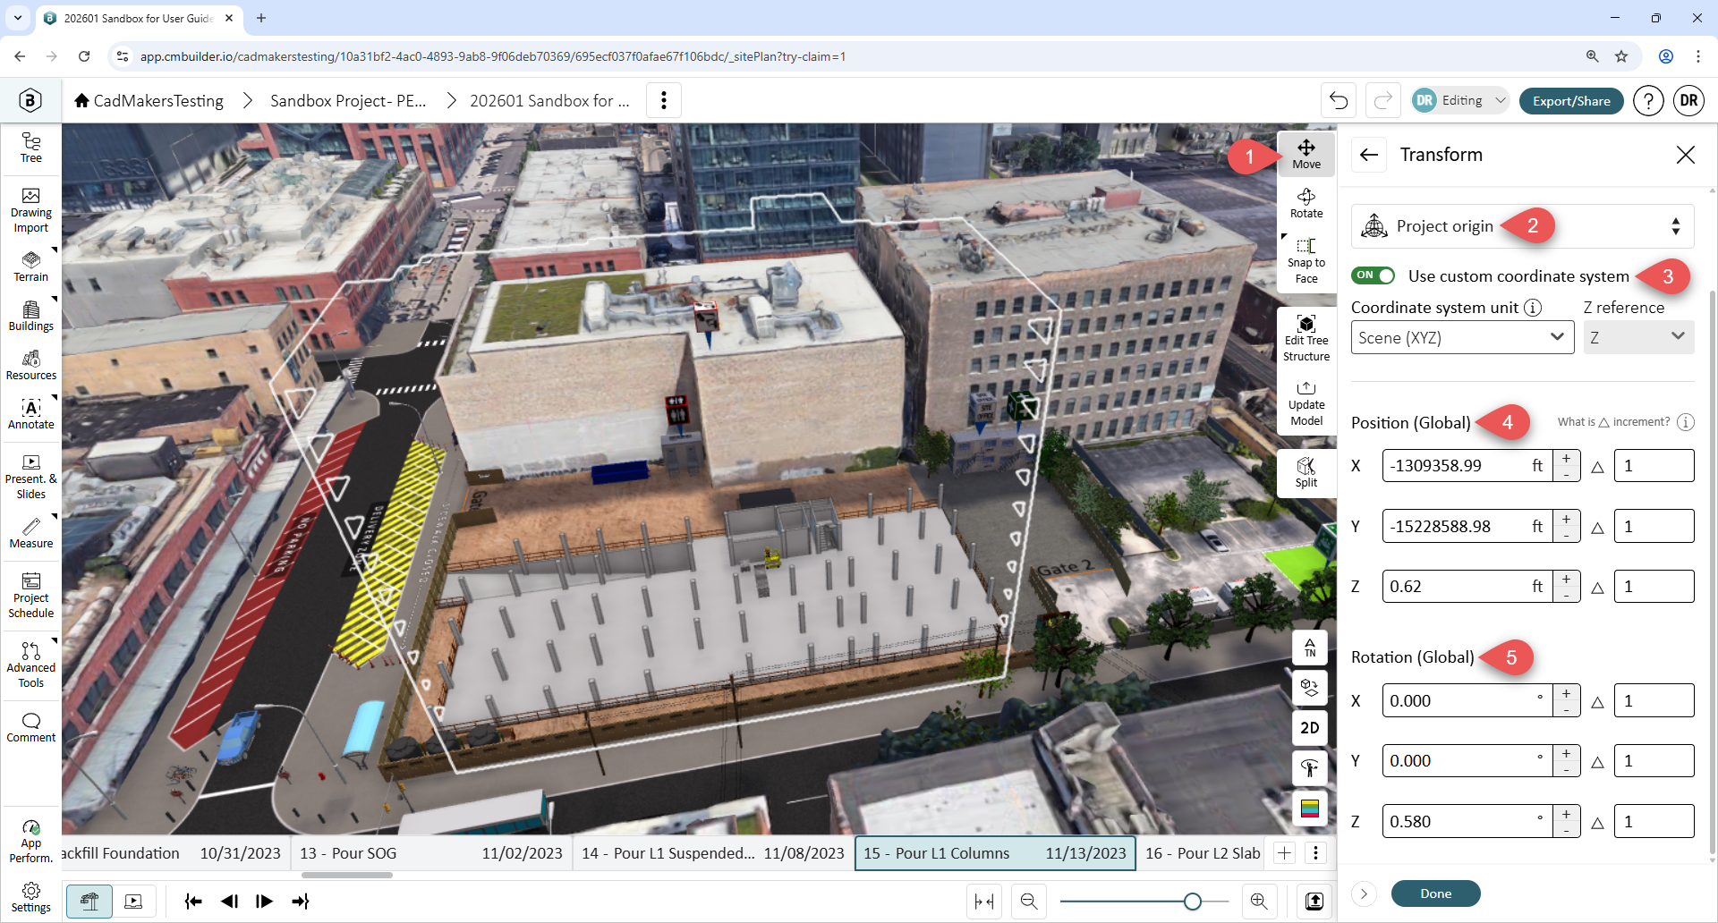Switch viewport to 2D mode
Image resolution: width=1718 pixels, height=923 pixels.
[x=1310, y=728]
